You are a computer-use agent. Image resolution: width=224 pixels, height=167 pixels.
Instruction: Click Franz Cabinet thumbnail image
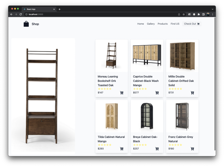tap(182, 116)
